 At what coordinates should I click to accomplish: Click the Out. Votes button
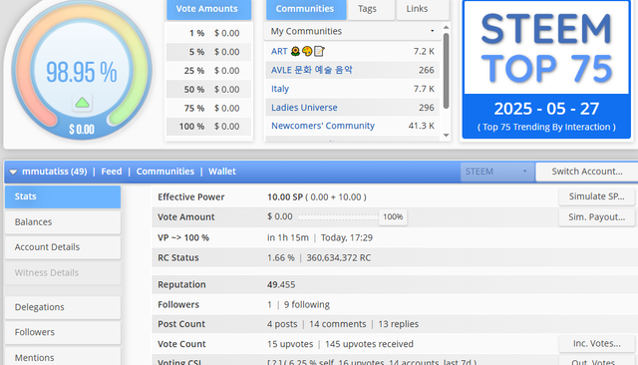coord(596,361)
